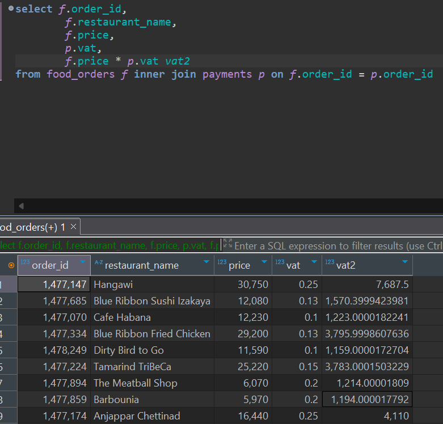Select the price cell 29,200
Viewport: 443px width, 424px height.
pyautogui.click(x=243, y=334)
